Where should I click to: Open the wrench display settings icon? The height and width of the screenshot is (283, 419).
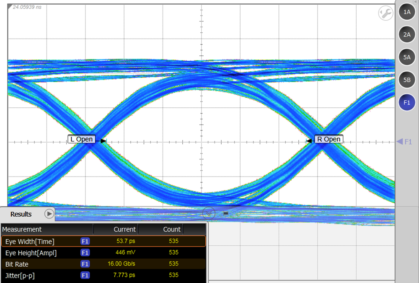click(x=385, y=13)
